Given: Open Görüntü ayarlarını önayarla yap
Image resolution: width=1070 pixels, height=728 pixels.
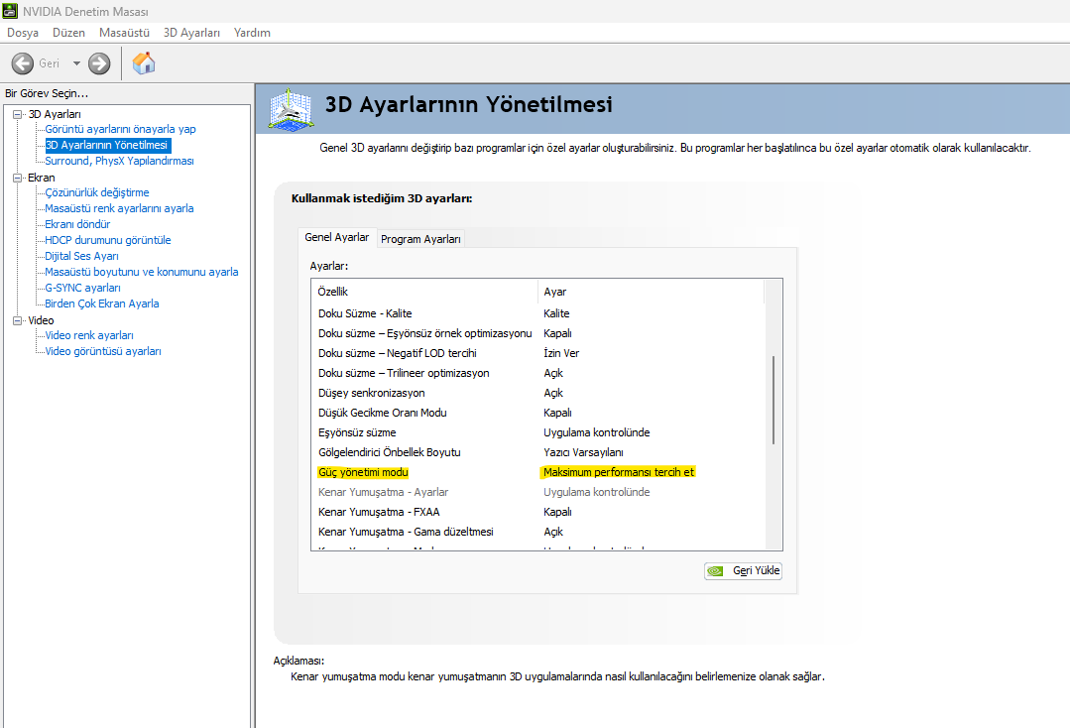Looking at the screenshot, I should click(x=120, y=129).
